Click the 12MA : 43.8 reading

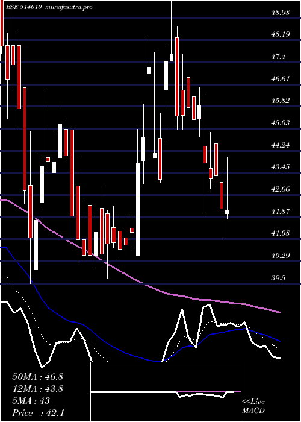[x=37, y=389]
